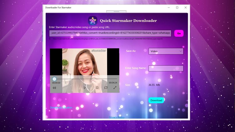
Task: Click the 36.55 Mb size value
Action: pos(154,85)
